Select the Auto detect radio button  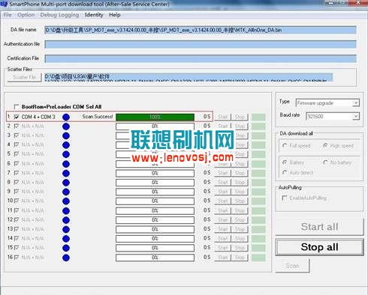tap(285, 172)
